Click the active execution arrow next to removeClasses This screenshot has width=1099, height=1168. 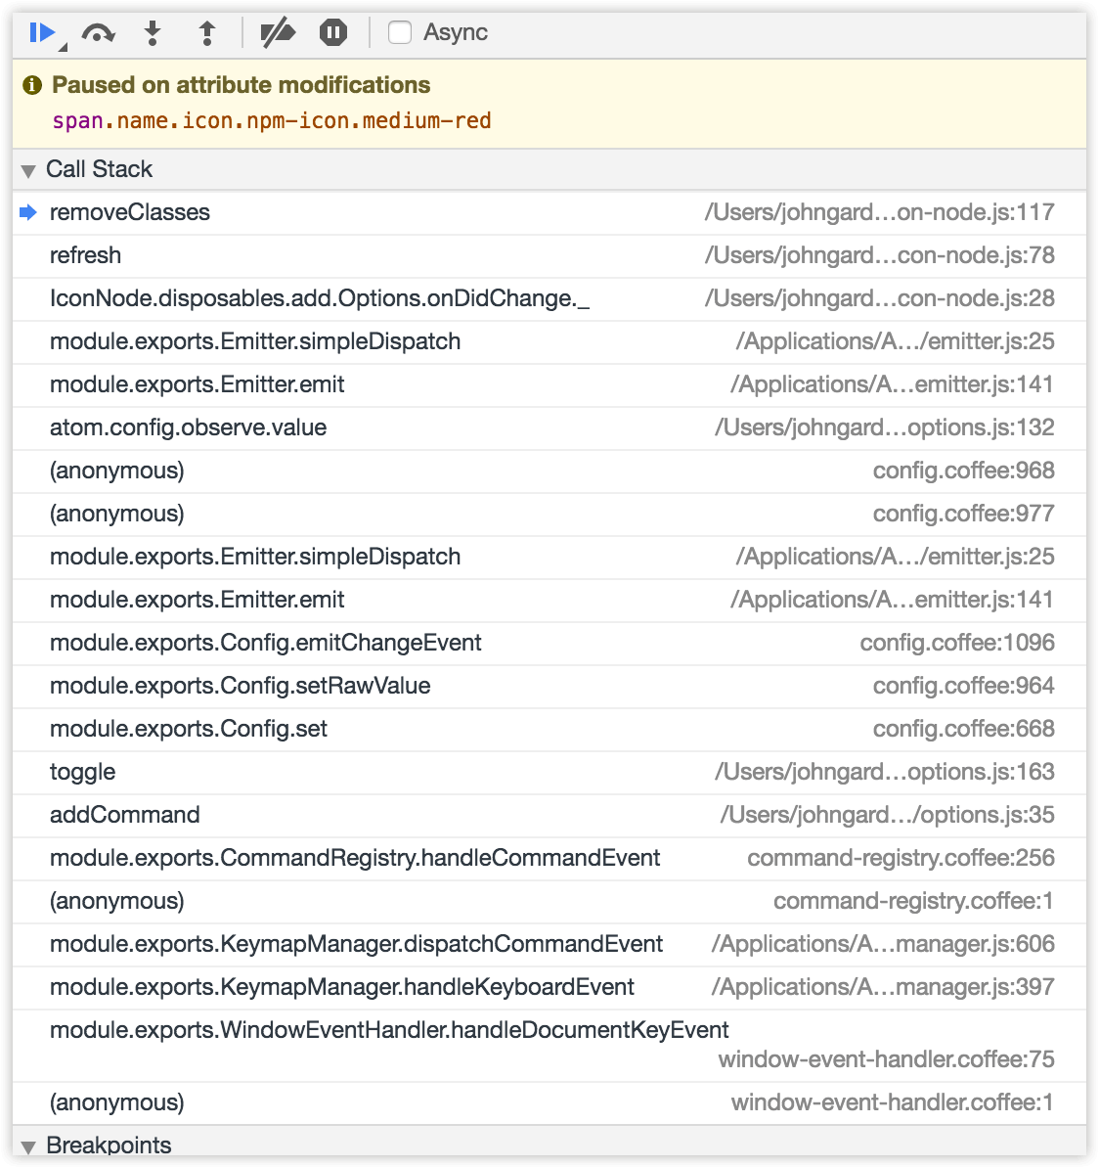[x=28, y=211]
